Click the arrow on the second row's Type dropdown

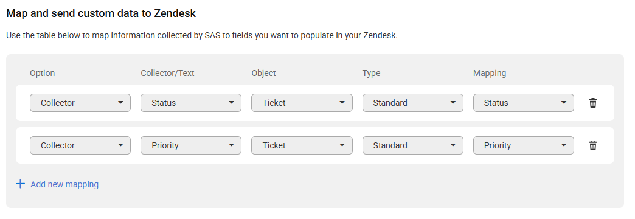click(453, 145)
